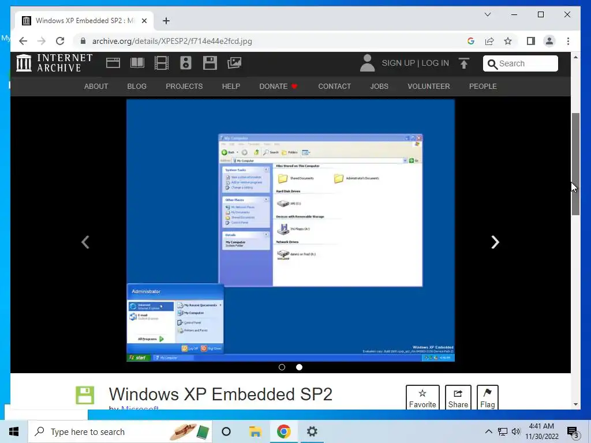Viewport: 591px width, 443px height.
Task: Click scrollbar down arrow
Action: (x=575, y=404)
